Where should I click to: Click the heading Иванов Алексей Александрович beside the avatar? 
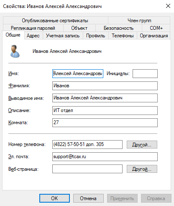pyautogui.click(x=67, y=51)
